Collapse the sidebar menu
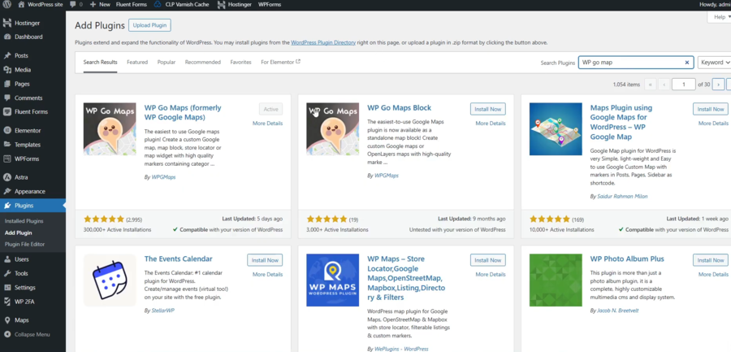The height and width of the screenshot is (352, 731). [32, 334]
